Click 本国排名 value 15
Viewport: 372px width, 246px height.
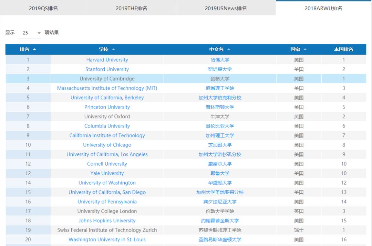pos(344,221)
